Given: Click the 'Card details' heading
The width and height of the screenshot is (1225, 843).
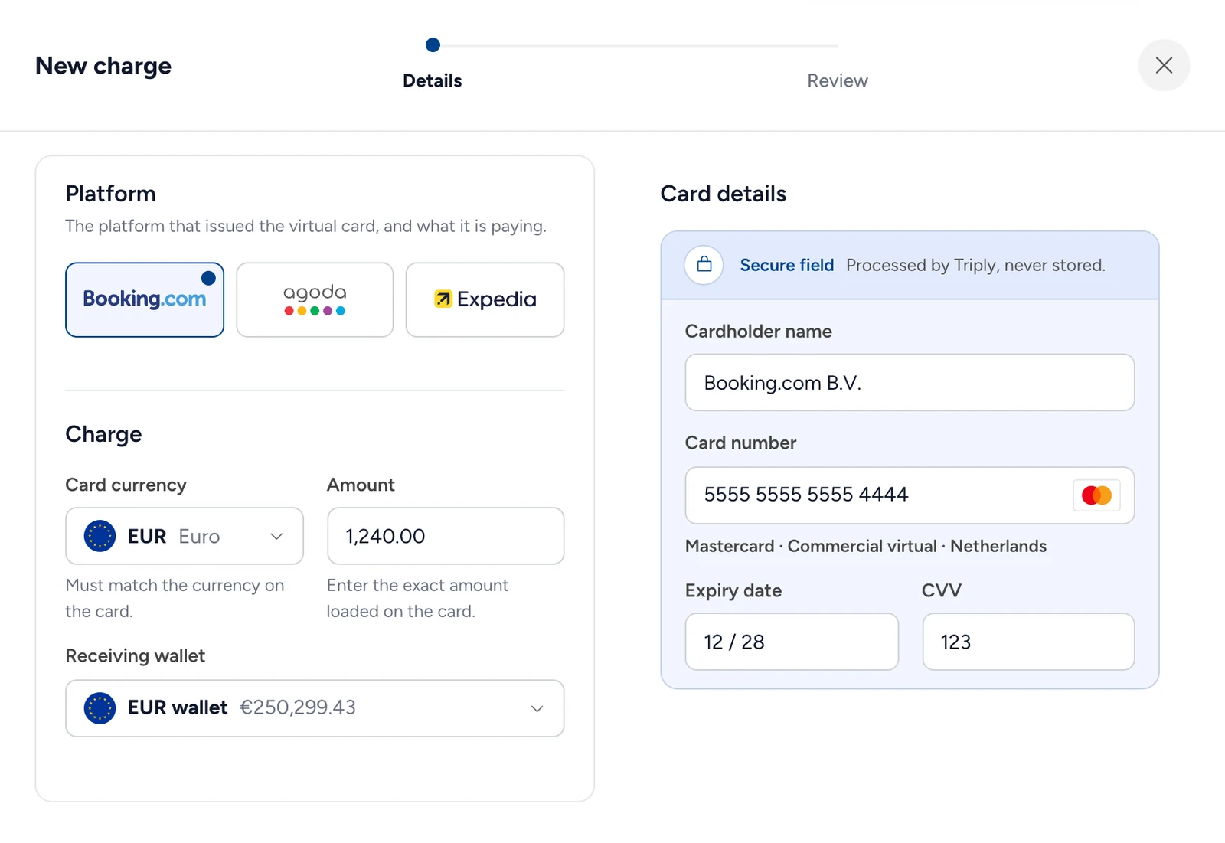Looking at the screenshot, I should pos(724,194).
